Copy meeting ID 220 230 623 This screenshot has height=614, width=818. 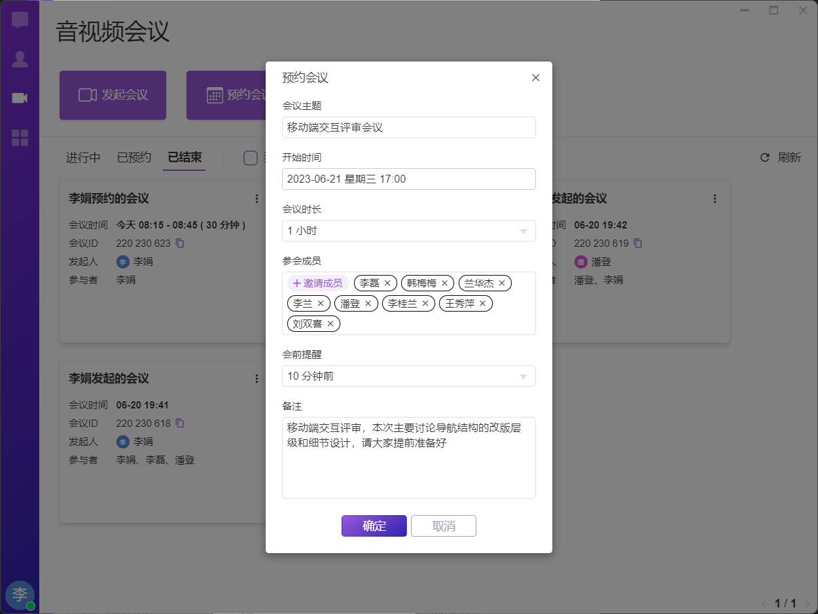(x=180, y=243)
